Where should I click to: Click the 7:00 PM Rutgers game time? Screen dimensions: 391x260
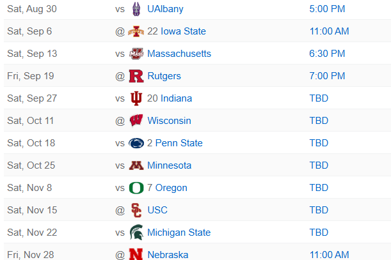click(327, 76)
